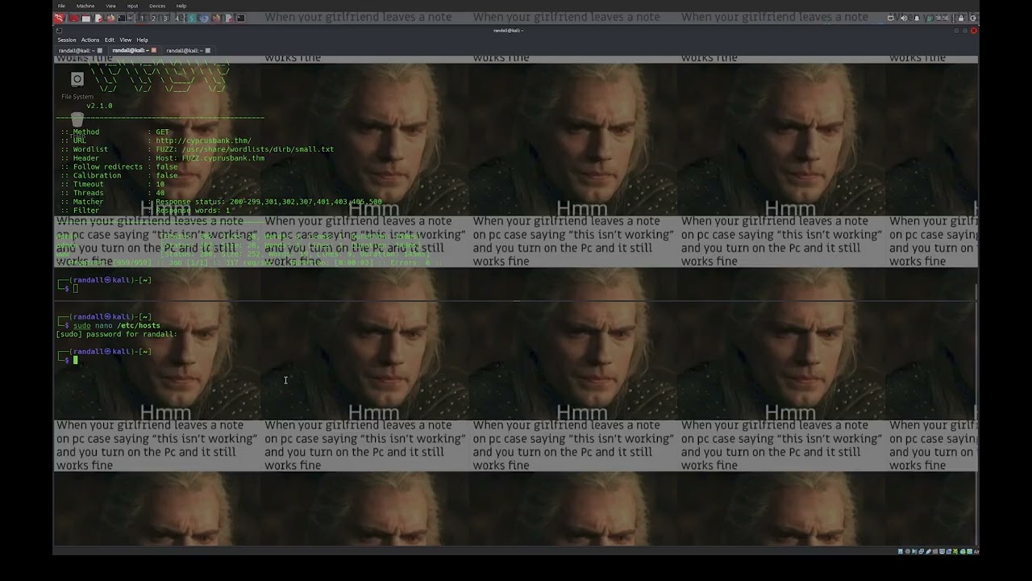
Task: Click the VirtualBox USB status icon
Action: [x=928, y=552]
